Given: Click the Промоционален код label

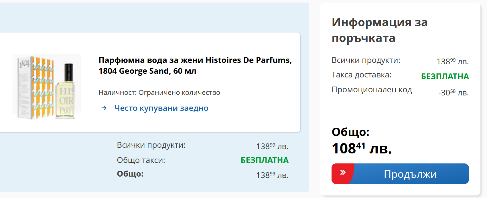Looking at the screenshot, I should [372, 90].
